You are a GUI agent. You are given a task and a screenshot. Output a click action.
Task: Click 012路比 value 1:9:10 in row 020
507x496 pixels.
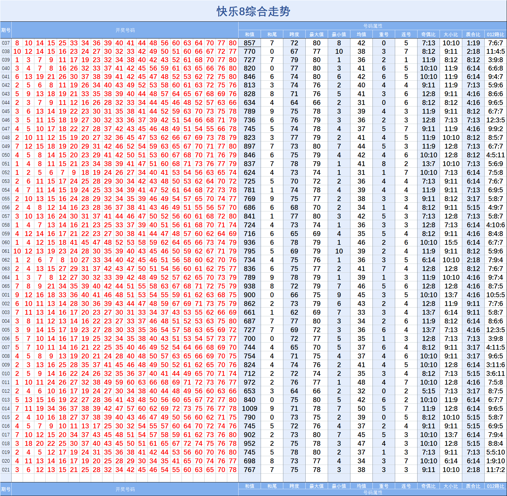tap(496, 461)
